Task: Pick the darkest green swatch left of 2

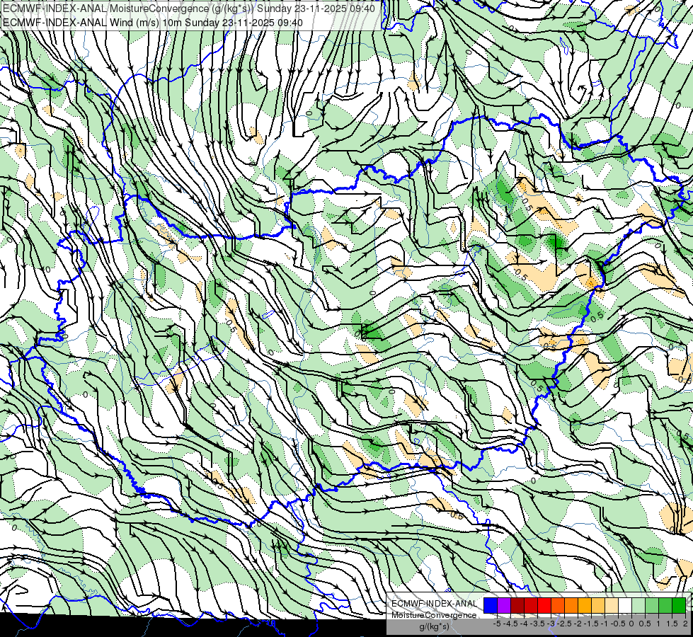Action: pos(678,605)
